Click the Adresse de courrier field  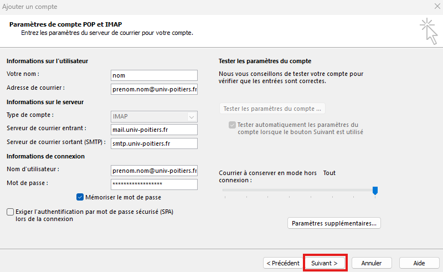[154, 89]
